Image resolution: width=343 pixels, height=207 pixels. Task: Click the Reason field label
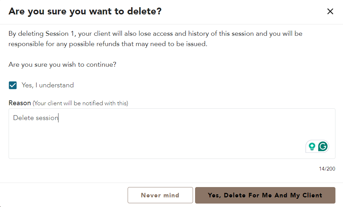(x=20, y=103)
